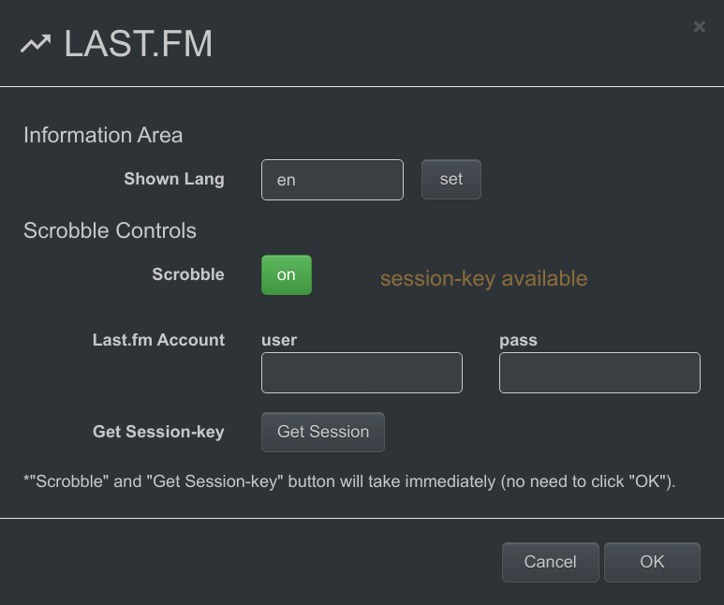Click the LAST.FM dialog title
Image resolution: width=724 pixels, height=605 pixels.
click(138, 44)
